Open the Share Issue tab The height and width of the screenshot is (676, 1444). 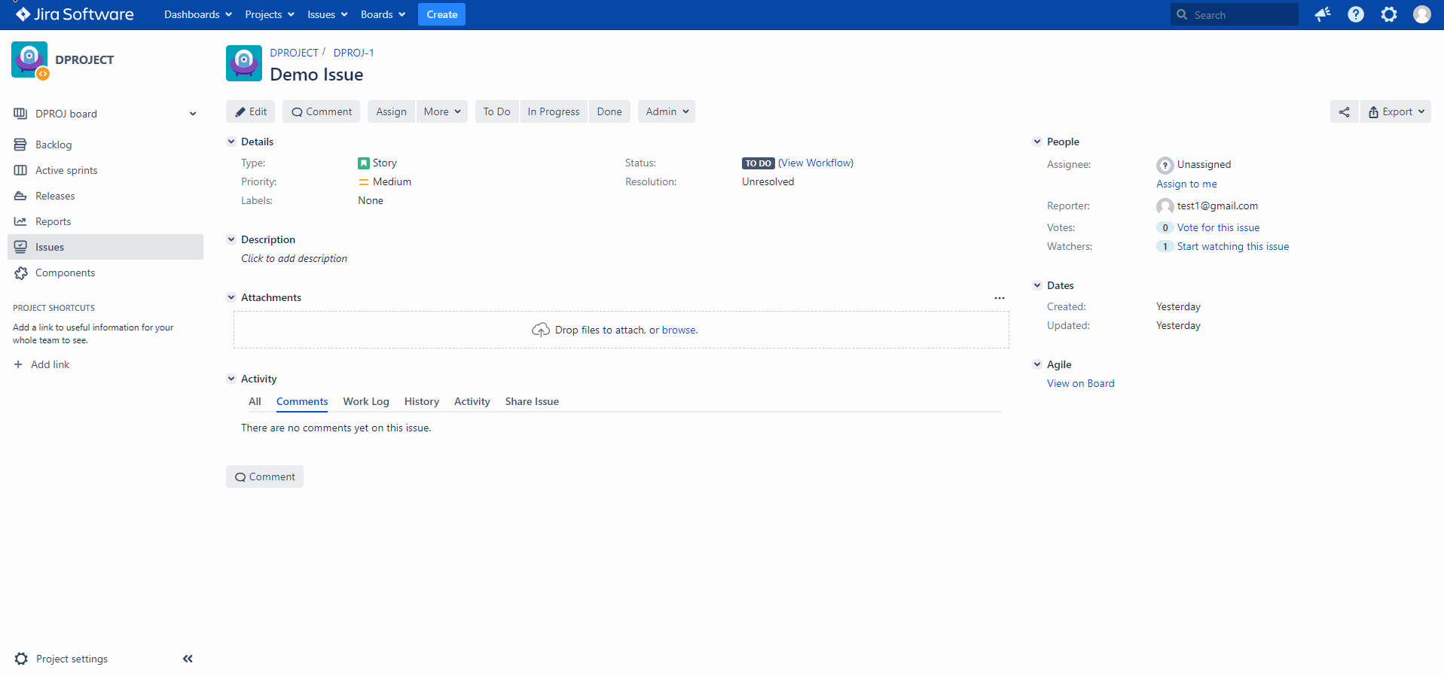pyautogui.click(x=532, y=401)
